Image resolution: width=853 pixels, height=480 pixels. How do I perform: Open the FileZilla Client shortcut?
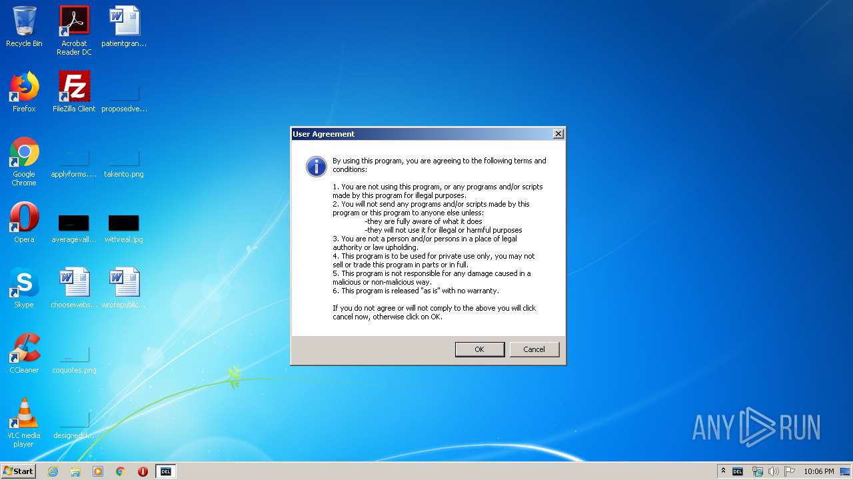(x=74, y=92)
